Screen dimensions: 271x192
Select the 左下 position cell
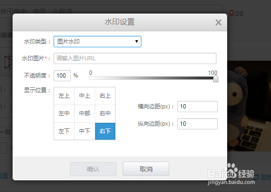point(64,131)
